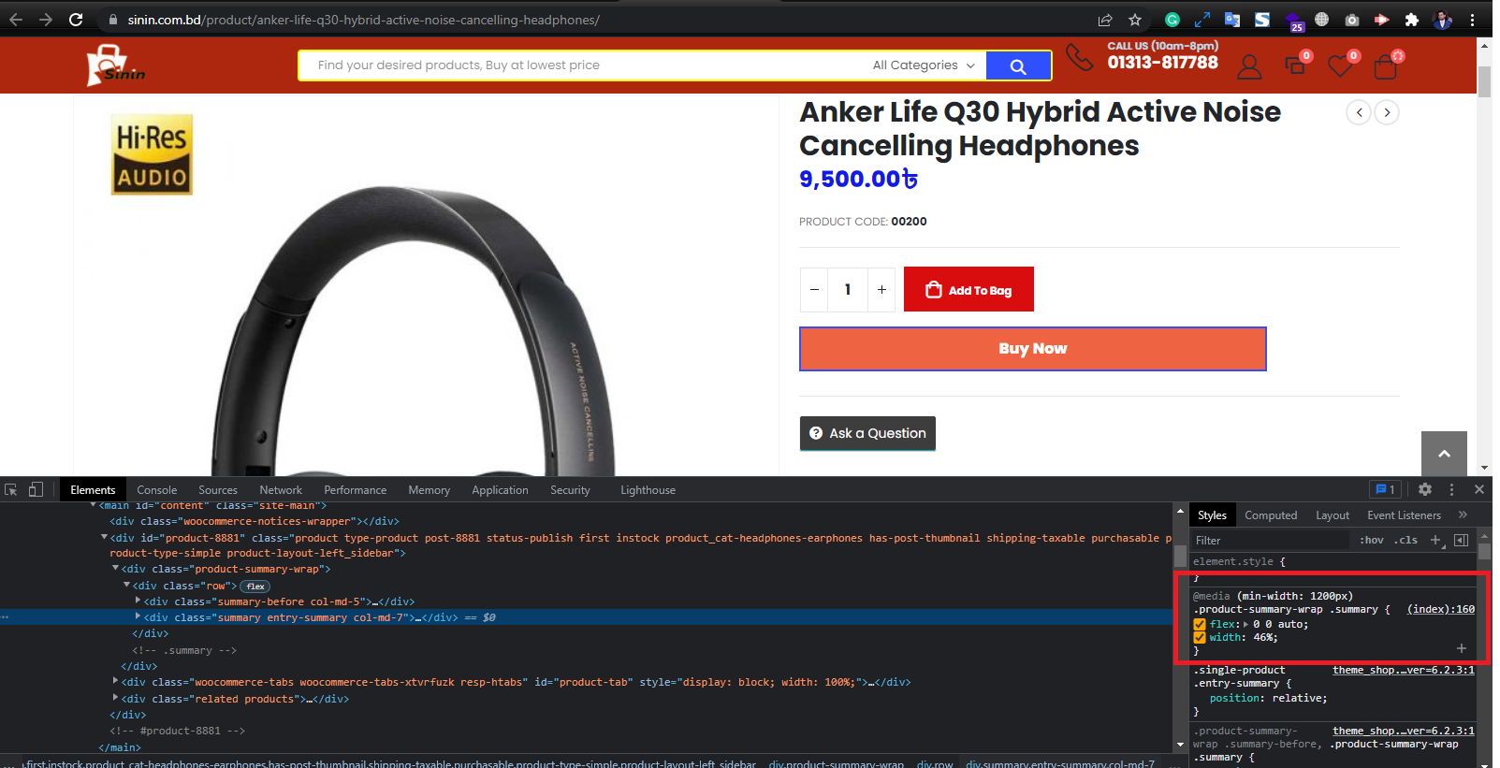Click the quantity number field
Screen dimensions: 1500x768
pos(848,289)
